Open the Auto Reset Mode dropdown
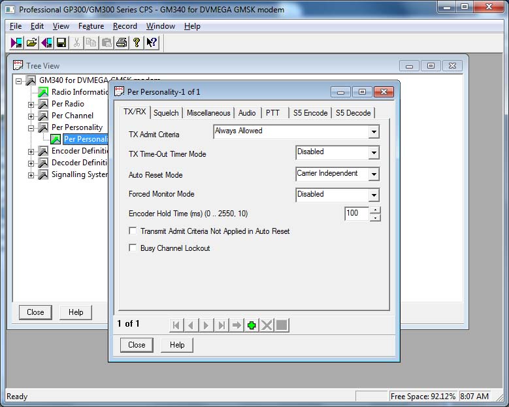This screenshot has height=407, width=509. point(374,174)
